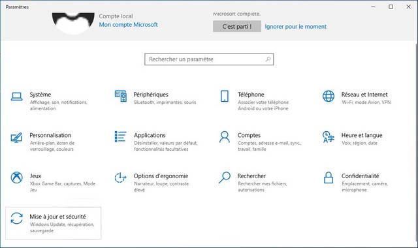Open the Jeux Xbox icon

coord(16,178)
